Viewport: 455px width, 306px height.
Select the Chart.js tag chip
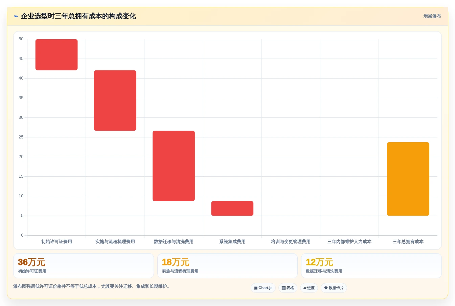click(x=263, y=288)
